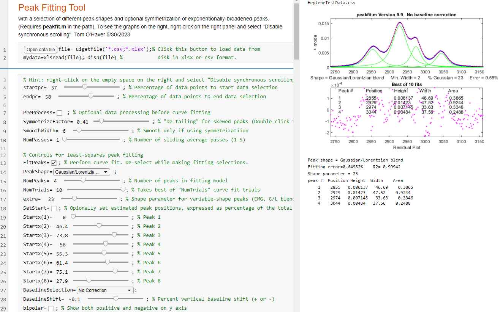The image size is (500, 312).
Task: Open the PeakShape dropdown
Action: pyautogui.click(x=81, y=172)
